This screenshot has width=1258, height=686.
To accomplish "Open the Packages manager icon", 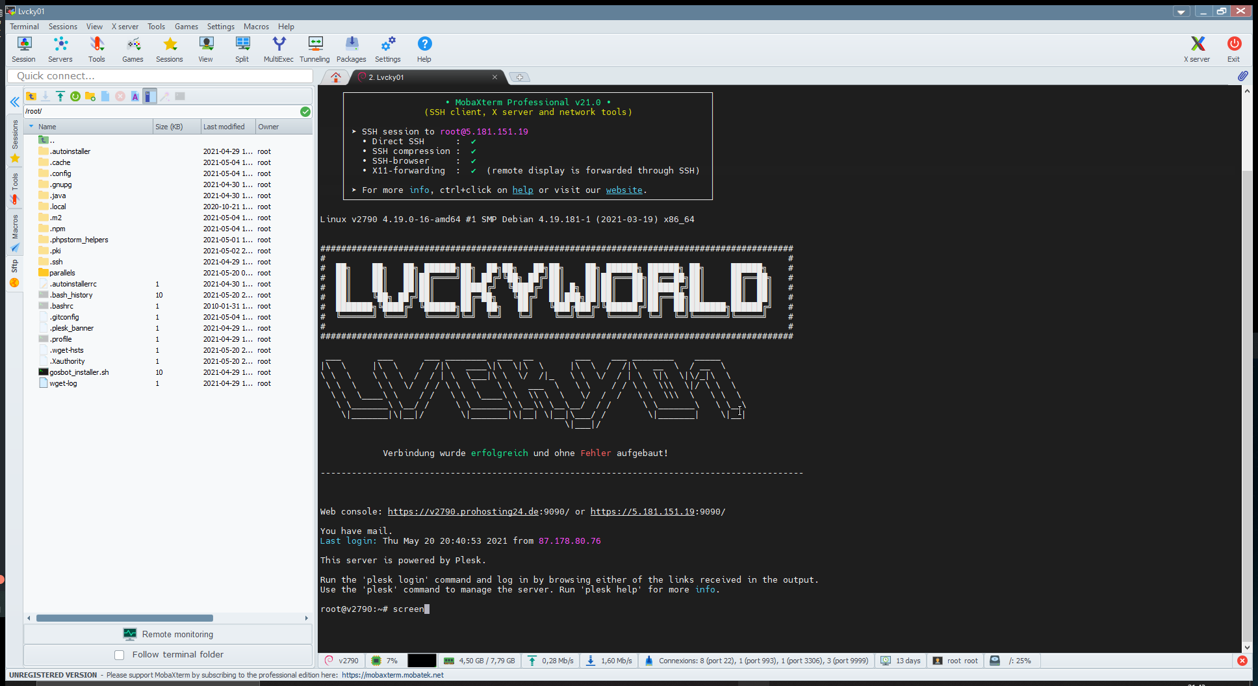I will (x=351, y=49).
